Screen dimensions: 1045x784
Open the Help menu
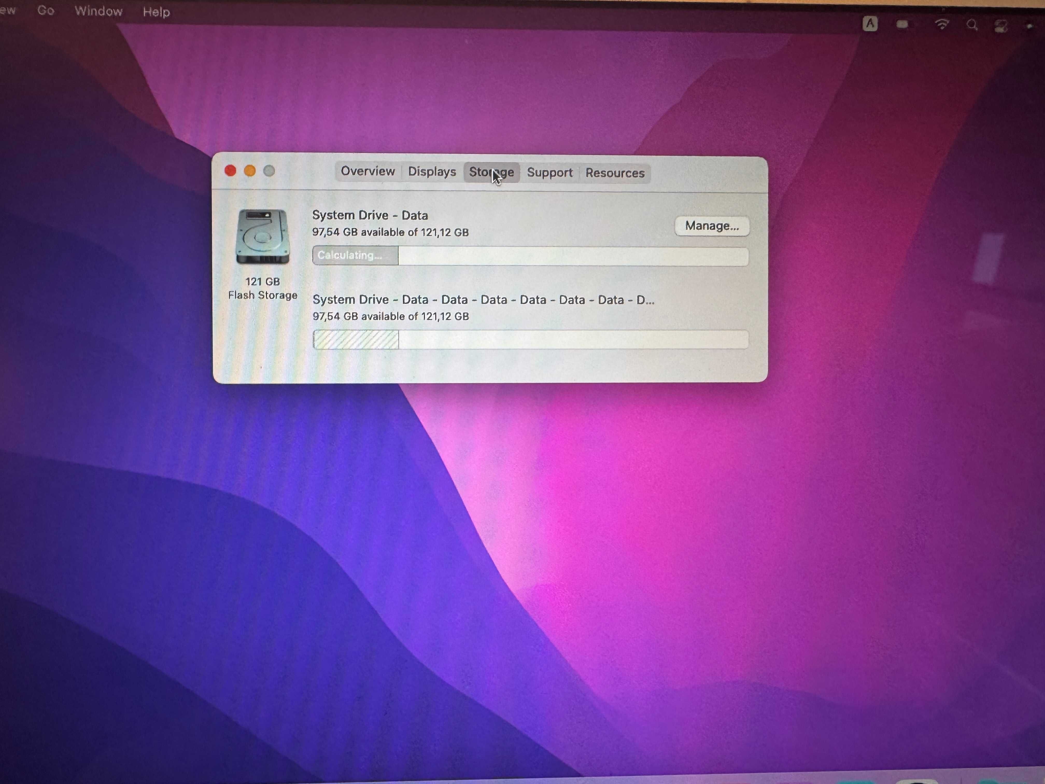coord(156,12)
